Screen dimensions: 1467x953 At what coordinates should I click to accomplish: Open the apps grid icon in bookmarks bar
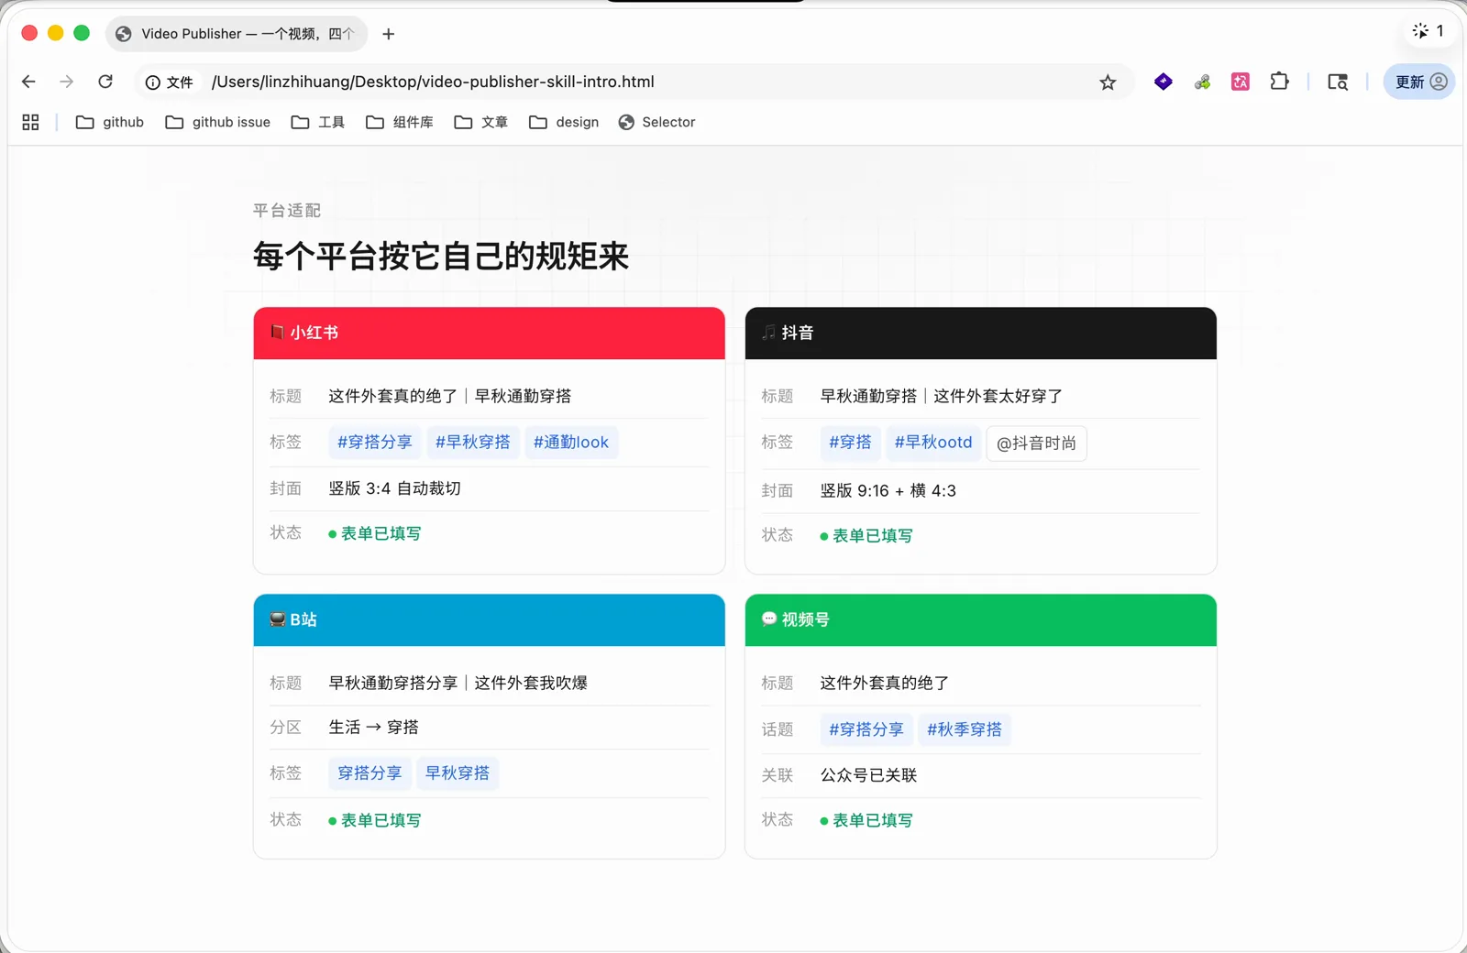pos(30,122)
